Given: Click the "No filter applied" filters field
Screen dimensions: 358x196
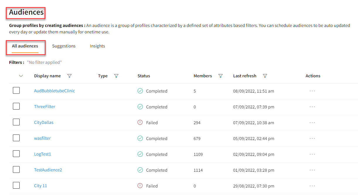Looking at the screenshot, I should [44, 62].
